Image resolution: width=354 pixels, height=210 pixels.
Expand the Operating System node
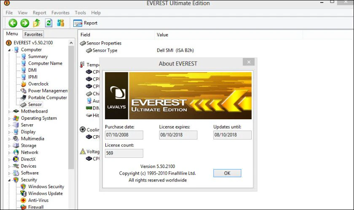click(x=9, y=118)
